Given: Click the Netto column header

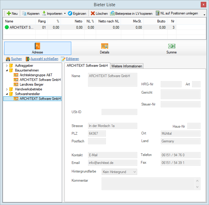Looking at the screenshot, I should pyautogui.click(x=72, y=21).
